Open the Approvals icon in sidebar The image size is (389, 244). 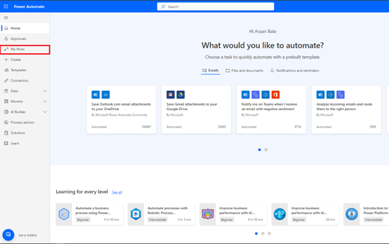pos(6,39)
